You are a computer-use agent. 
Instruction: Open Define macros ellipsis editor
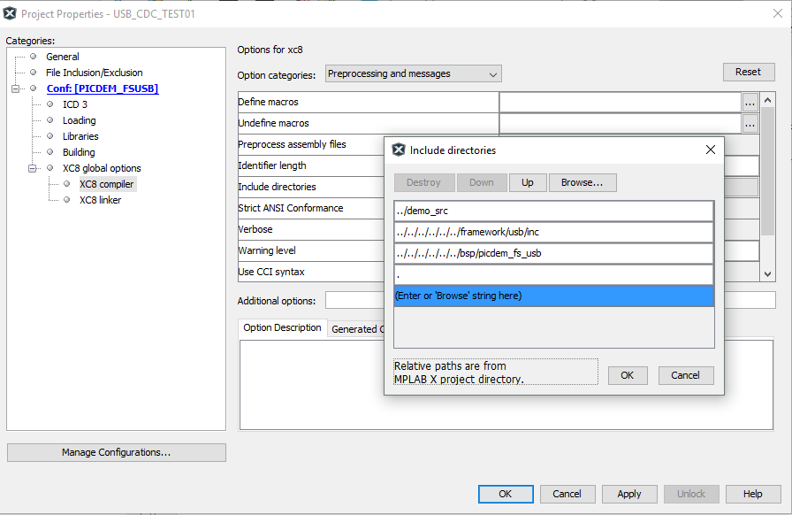pos(750,103)
